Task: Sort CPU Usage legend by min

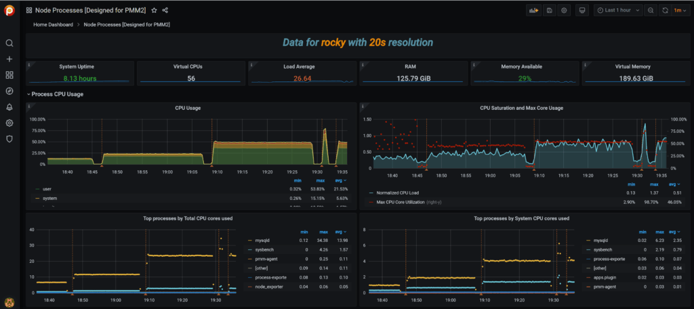Action: [298, 181]
